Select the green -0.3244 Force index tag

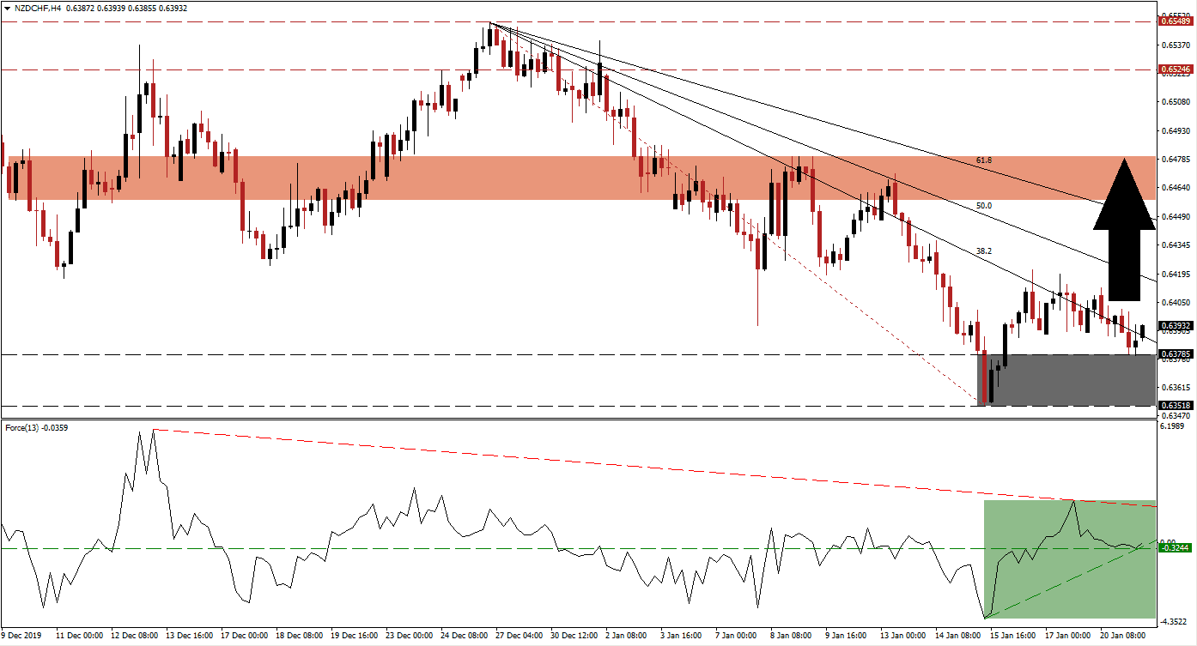coord(1174,547)
